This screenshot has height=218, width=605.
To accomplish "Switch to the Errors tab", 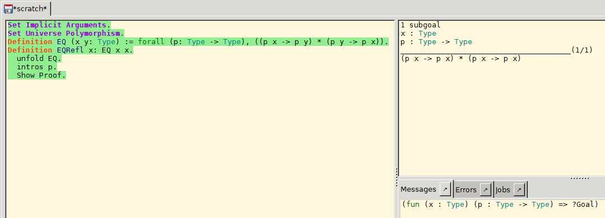I will 466,189.
